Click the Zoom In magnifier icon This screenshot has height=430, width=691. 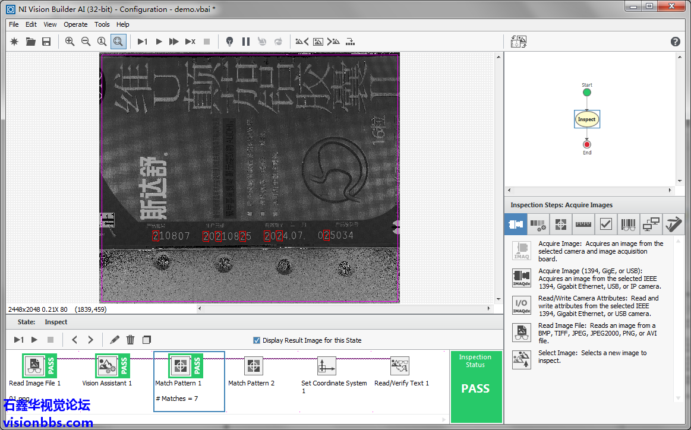point(70,42)
